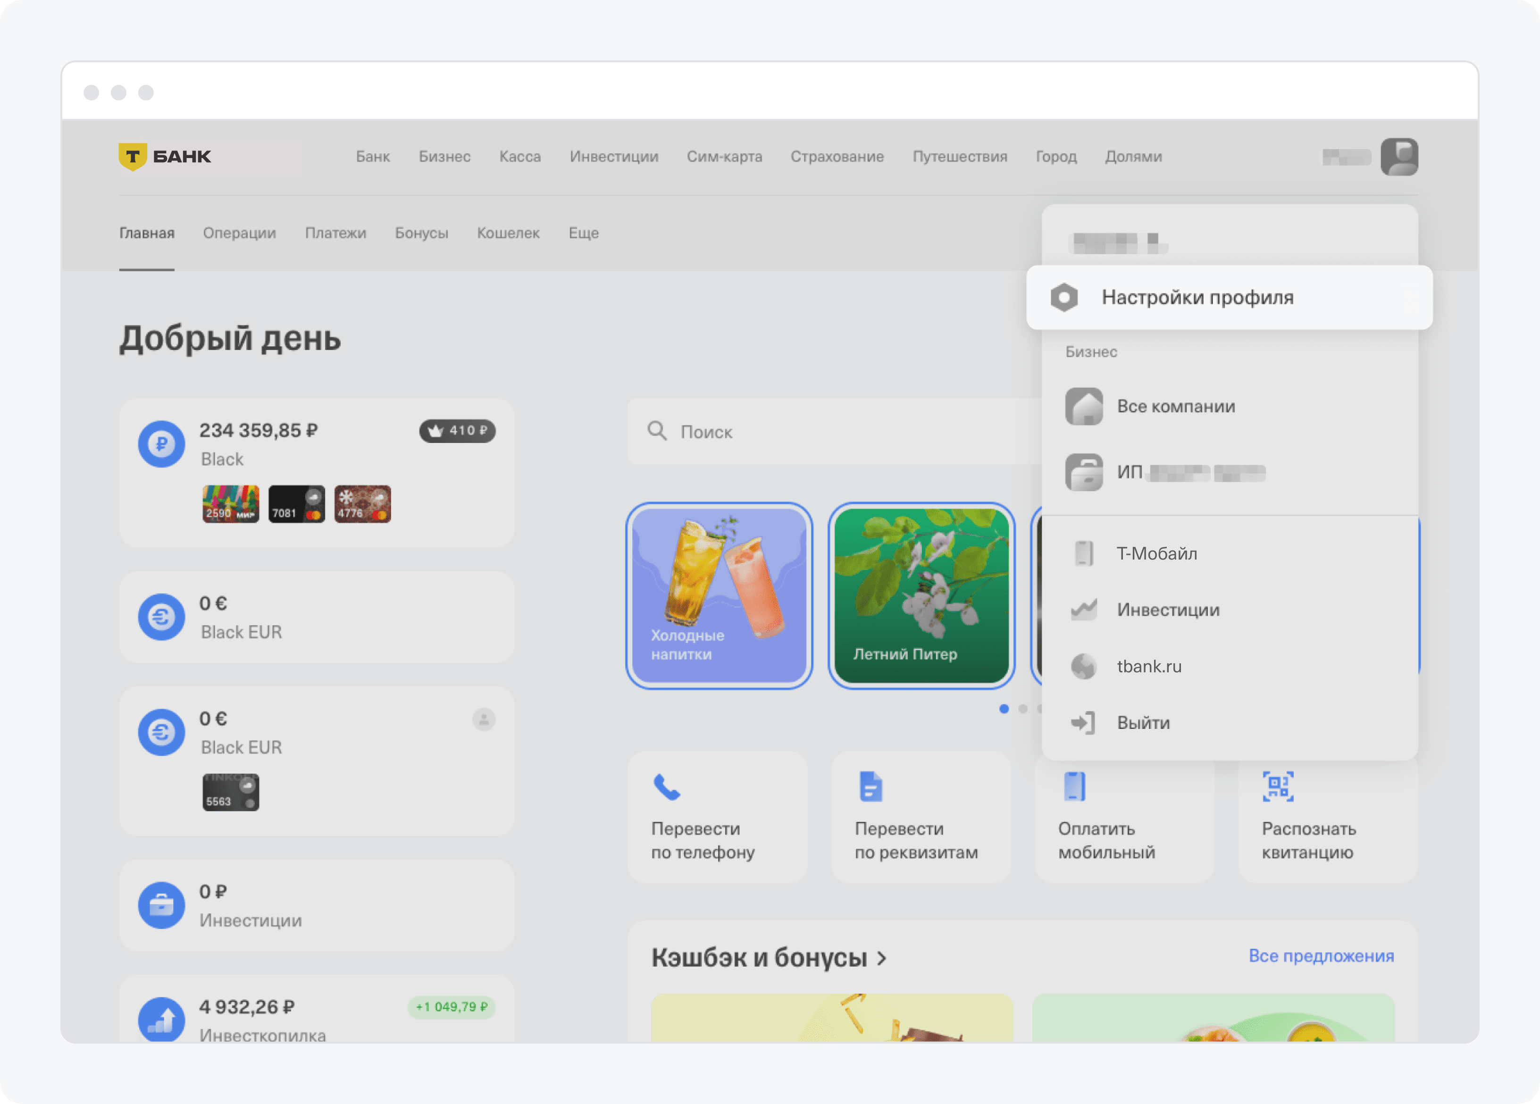
Task: Open Касса in the top navigation
Action: click(520, 156)
